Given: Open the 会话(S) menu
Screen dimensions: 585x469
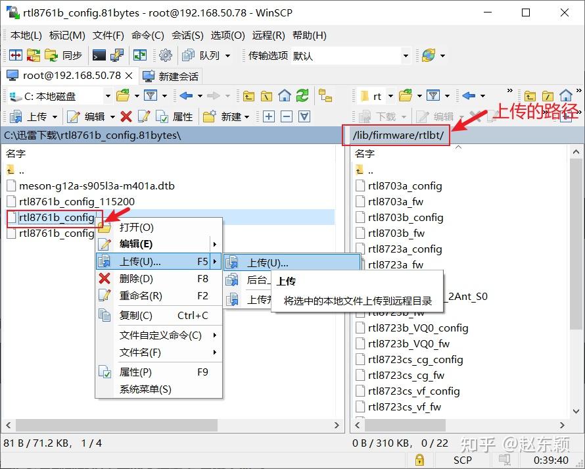Looking at the screenshot, I should (x=187, y=36).
